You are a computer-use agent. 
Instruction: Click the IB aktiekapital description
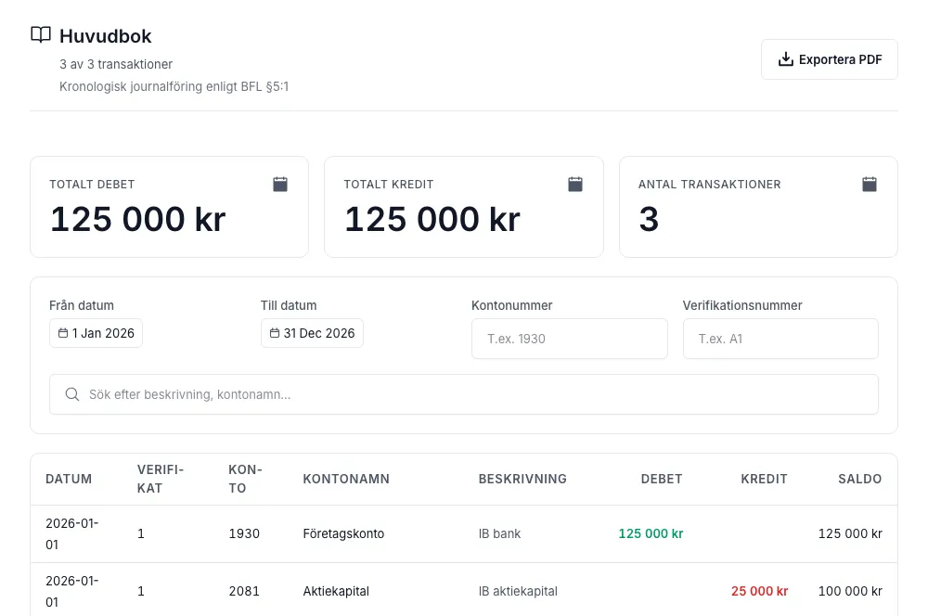coord(518,591)
